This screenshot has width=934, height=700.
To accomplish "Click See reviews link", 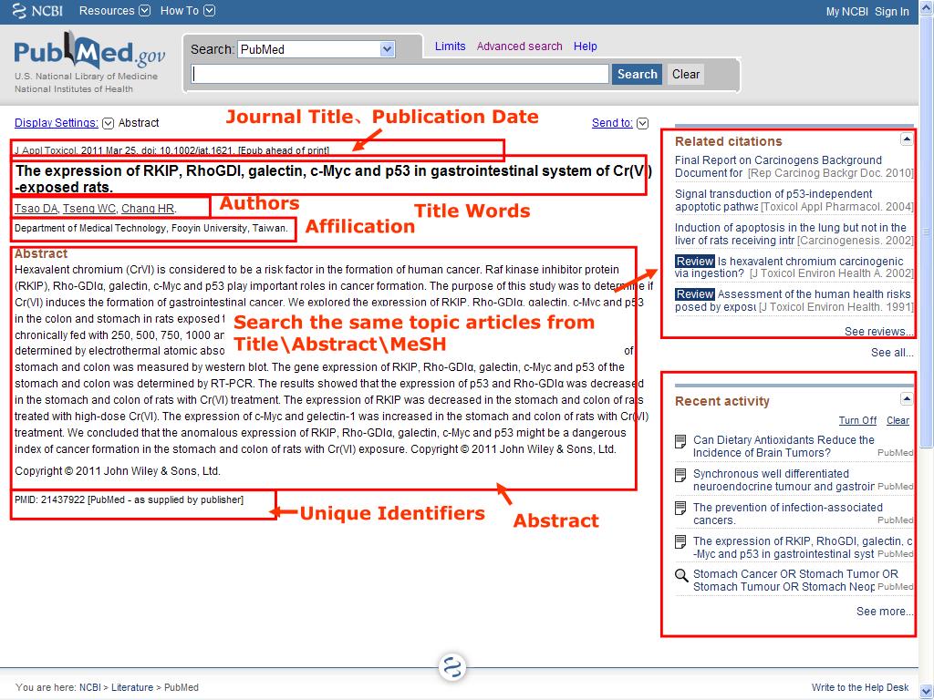I will 878,332.
